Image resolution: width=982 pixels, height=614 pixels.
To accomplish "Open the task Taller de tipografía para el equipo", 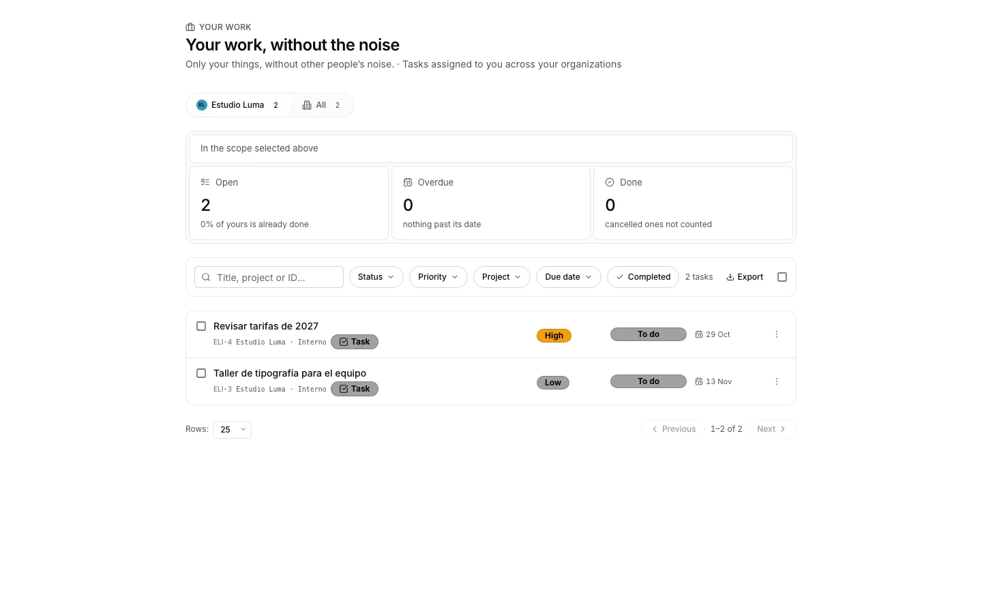I will [290, 373].
